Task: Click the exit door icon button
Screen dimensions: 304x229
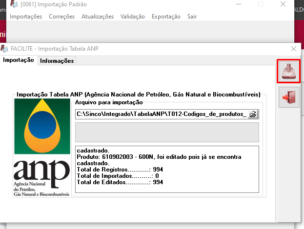Action: click(289, 97)
